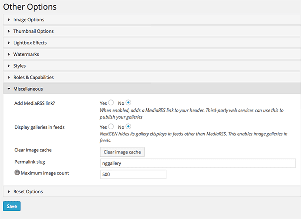301x219 pixels.
Task: Click into the Maximum image count field
Action: 133,174
